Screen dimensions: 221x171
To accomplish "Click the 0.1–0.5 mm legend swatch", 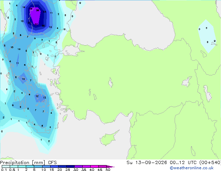I will pos(6,166).
